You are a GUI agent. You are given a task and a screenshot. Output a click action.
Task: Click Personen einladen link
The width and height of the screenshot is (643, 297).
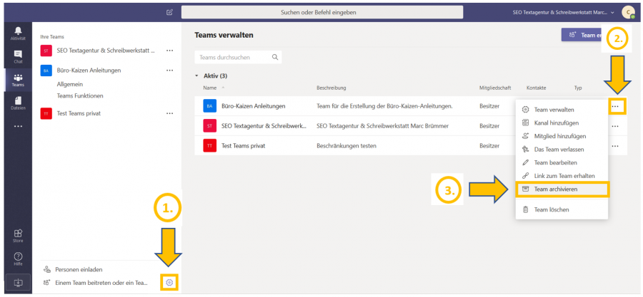[79, 270]
